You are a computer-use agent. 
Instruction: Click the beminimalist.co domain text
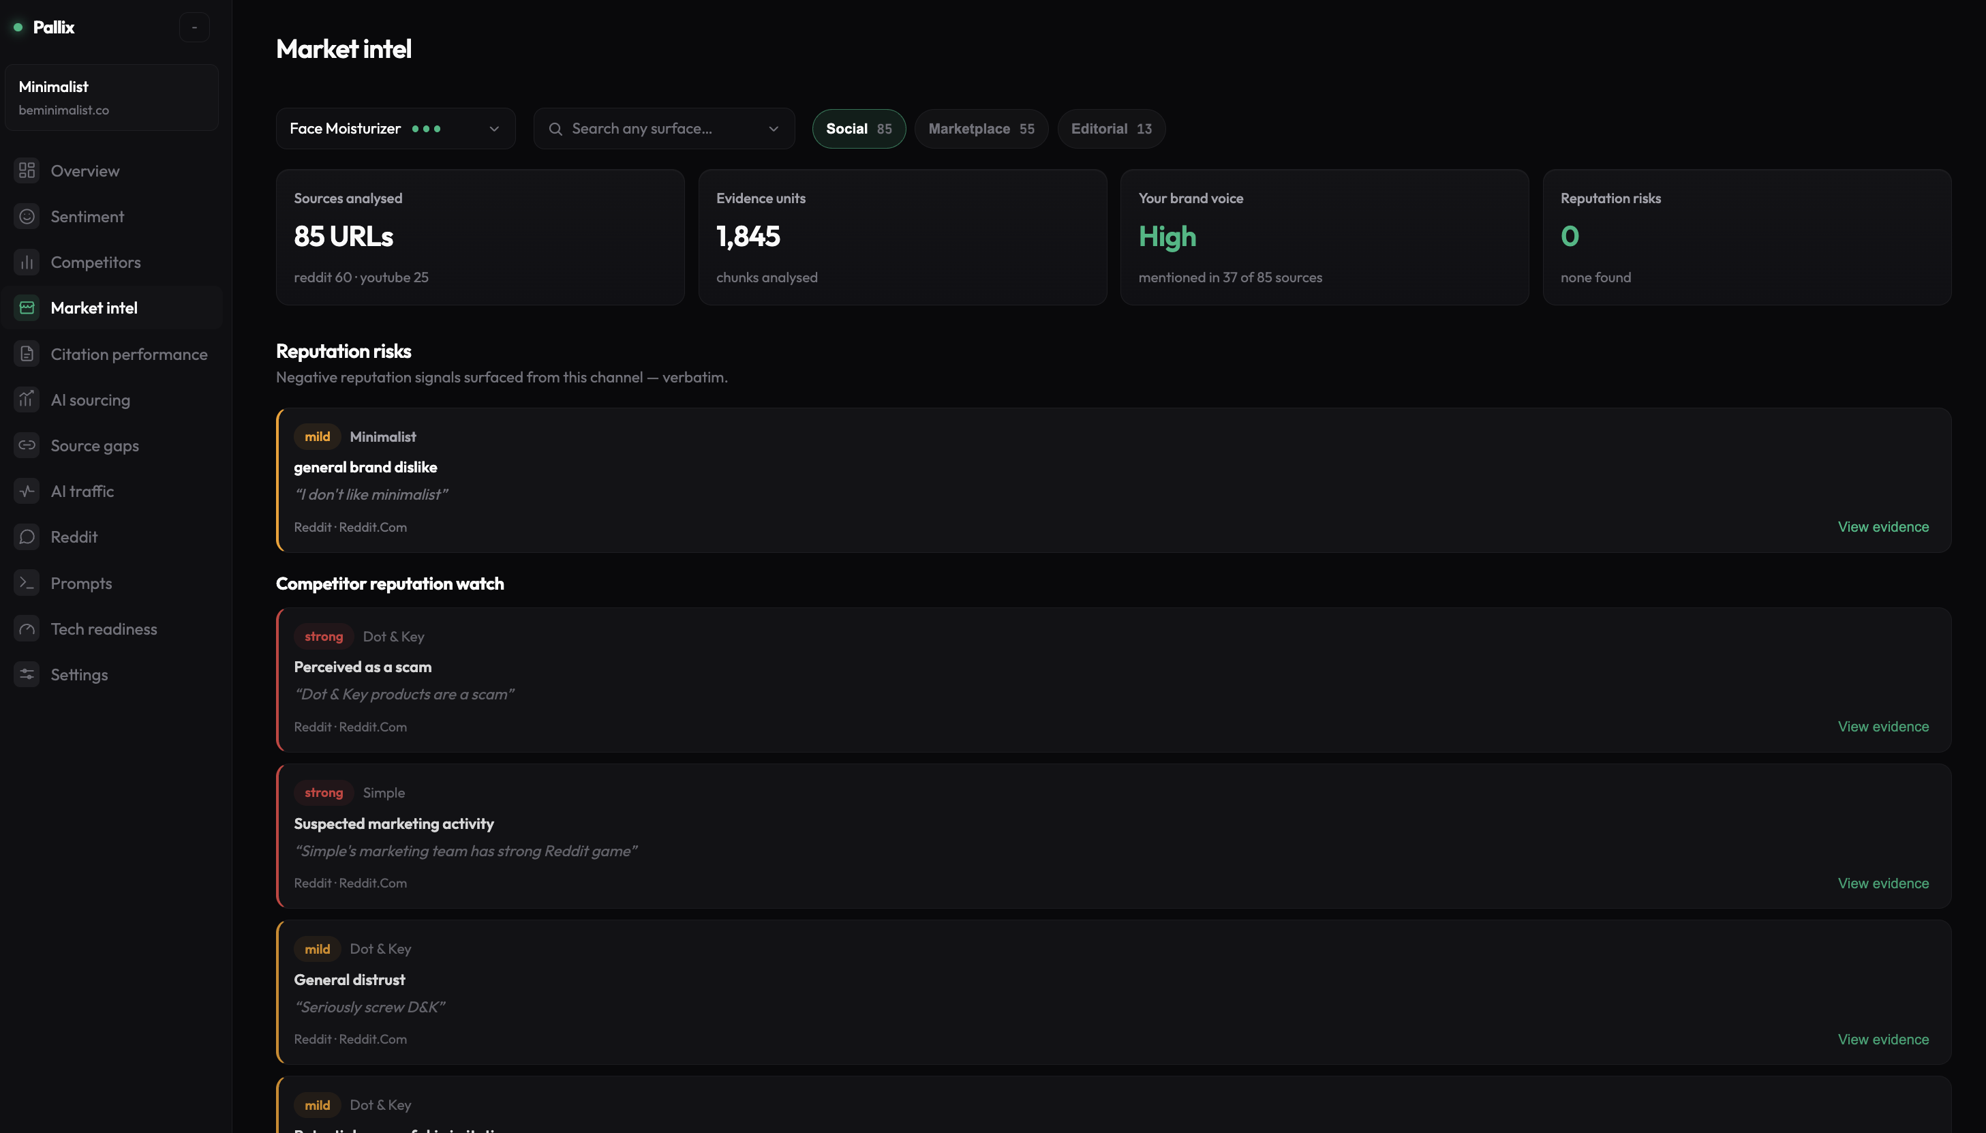pos(64,110)
